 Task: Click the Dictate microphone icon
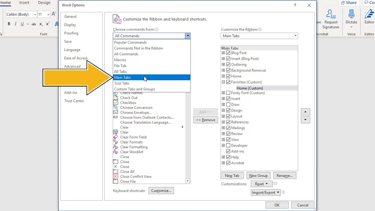351,14
